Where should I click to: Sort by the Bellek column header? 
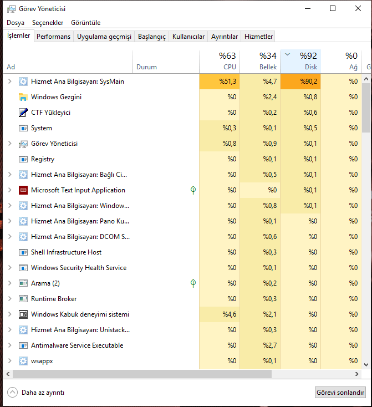[x=260, y=62]
